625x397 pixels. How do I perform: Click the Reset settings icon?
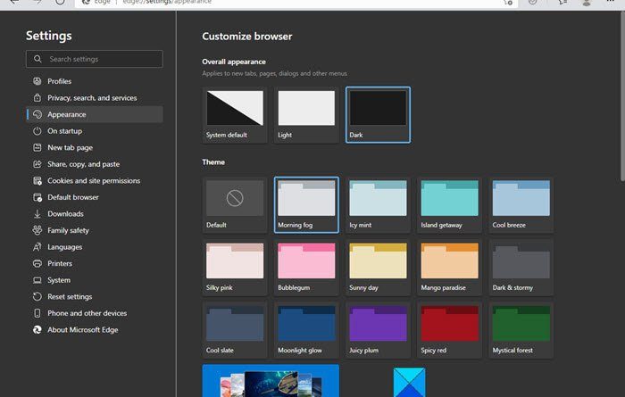click(x=37, y=297)
